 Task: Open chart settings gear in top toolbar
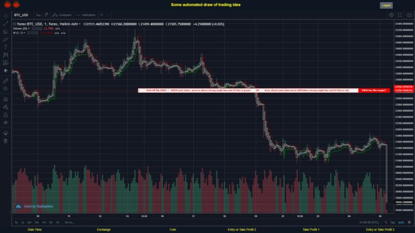click(391, 15)
